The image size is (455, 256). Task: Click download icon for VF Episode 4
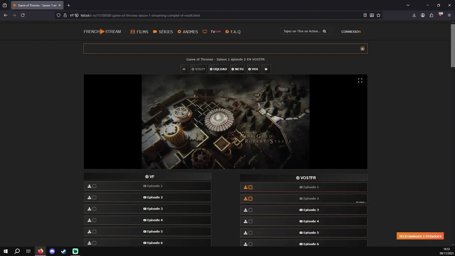pyautogui.click(x=89, y=220)
